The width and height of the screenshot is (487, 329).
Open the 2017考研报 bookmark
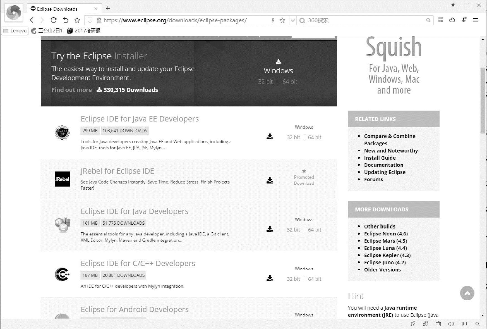click(84, 31)
